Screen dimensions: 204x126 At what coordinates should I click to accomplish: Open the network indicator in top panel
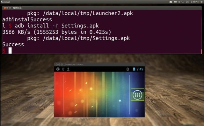point(183,2)
